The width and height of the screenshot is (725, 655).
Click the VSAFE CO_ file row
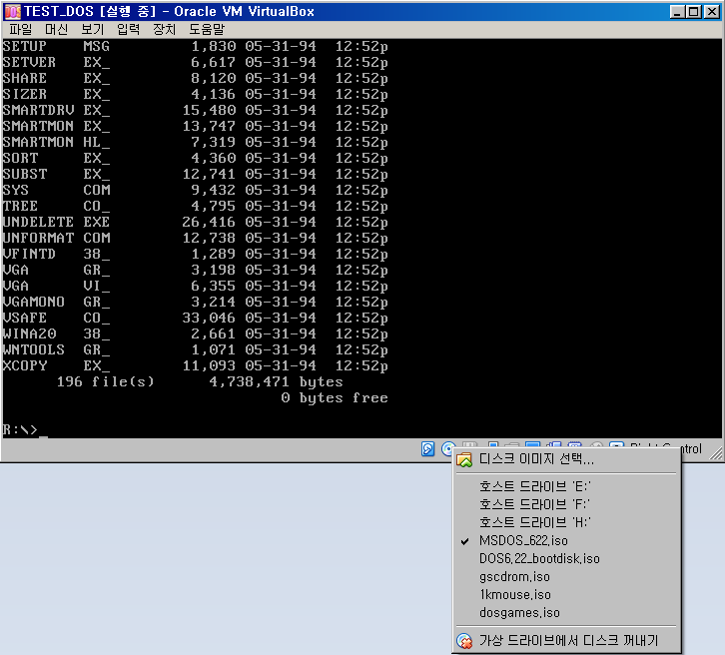[195, 319]
